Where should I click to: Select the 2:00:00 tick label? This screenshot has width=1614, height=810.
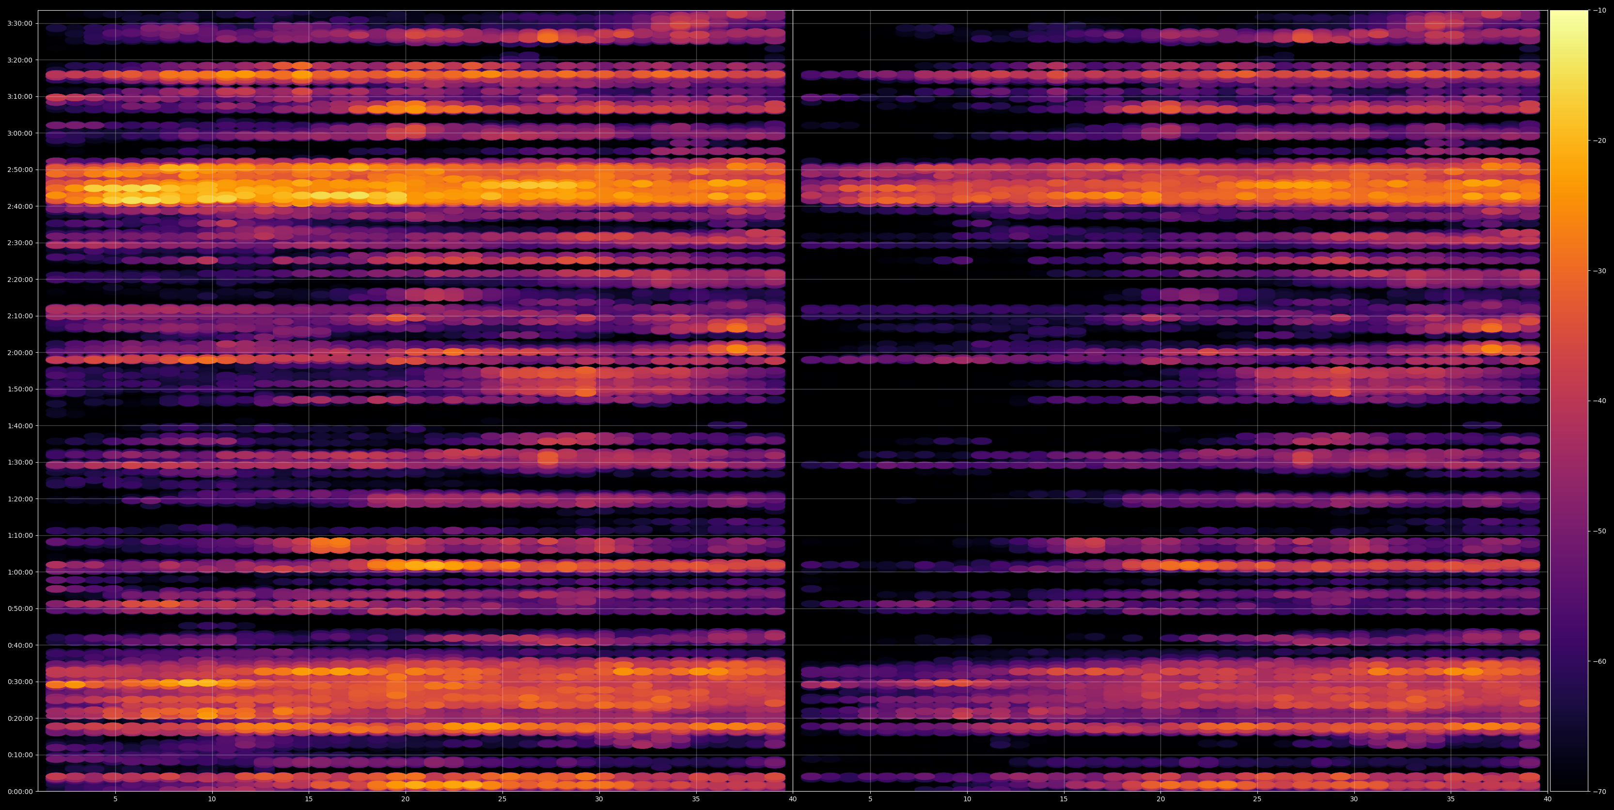(19, 353)
